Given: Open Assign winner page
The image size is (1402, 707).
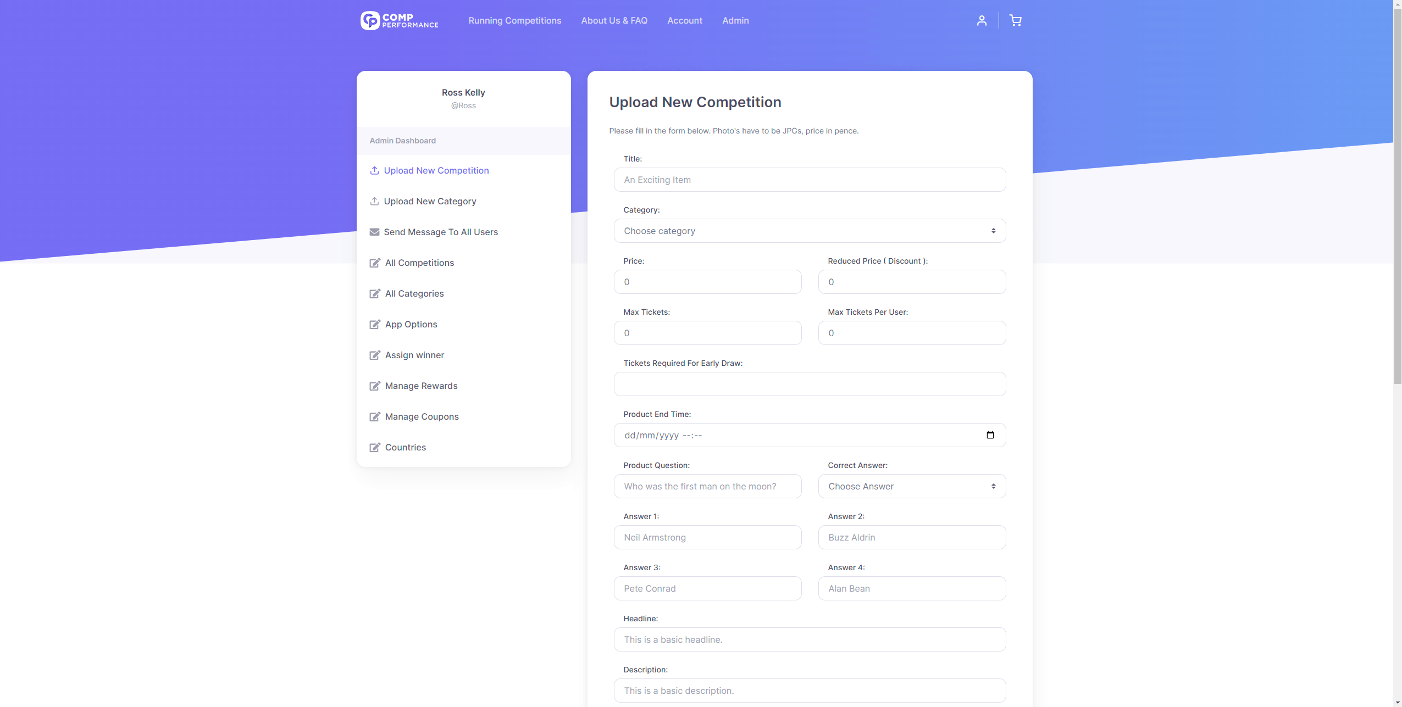Looking at the screenshot, I should point(414,355).
